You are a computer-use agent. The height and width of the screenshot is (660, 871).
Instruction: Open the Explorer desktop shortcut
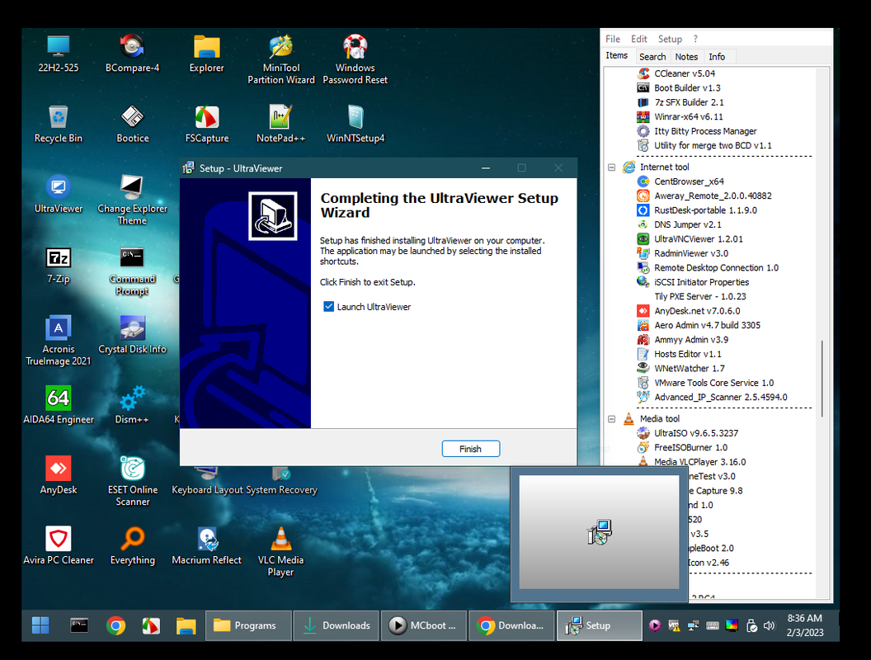click(207, 54)
